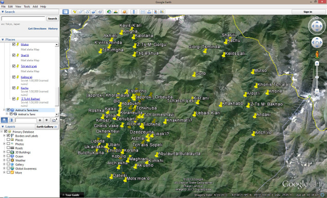The width and height of the screenshot is (327, 198).
Task: Click the zoom slider track
Action: [x=317, y=77]
